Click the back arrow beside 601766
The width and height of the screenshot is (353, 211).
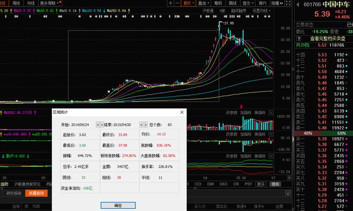(x=298, y=4)
